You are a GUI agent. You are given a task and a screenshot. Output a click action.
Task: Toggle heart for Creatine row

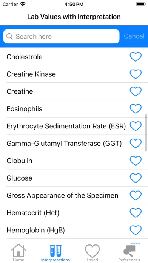[x=136, y=91]
